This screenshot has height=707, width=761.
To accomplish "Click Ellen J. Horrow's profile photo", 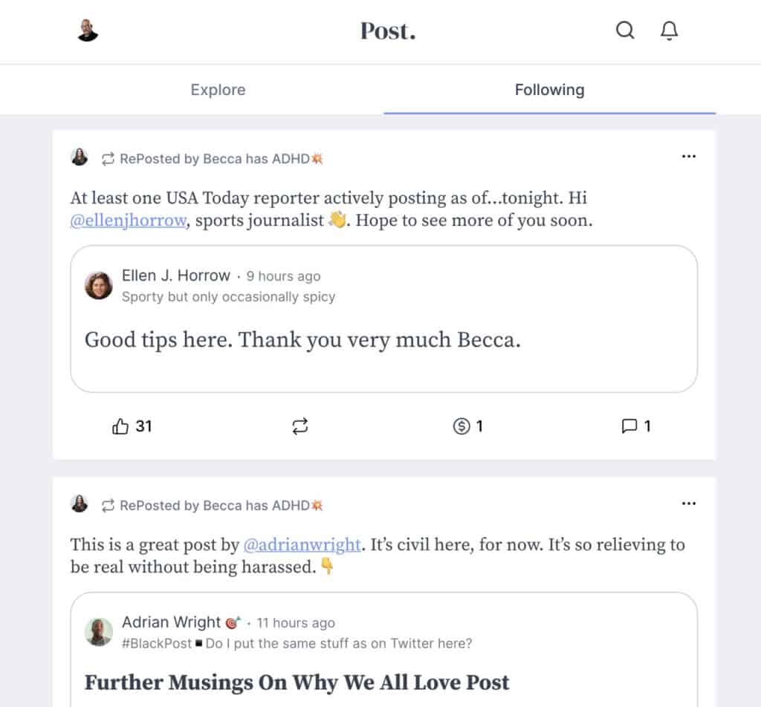I will 99,285.
